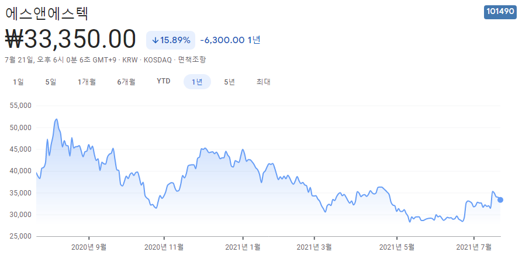Select the 최대 range tab
Image resolution: width=522 pixels, height=259 pixels.
tap(263, 82)
